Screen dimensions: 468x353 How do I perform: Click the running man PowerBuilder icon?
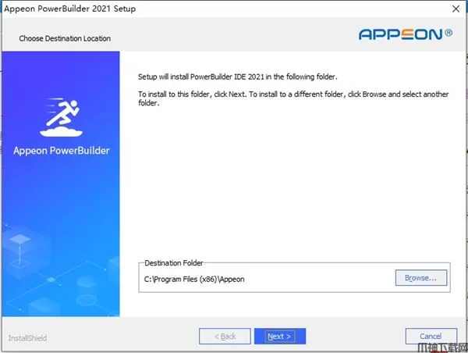click(61, 117)
